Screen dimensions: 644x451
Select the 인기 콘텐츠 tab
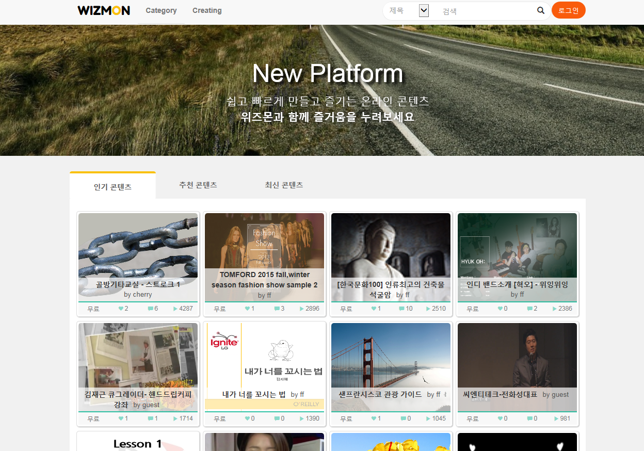pos(112,186)
